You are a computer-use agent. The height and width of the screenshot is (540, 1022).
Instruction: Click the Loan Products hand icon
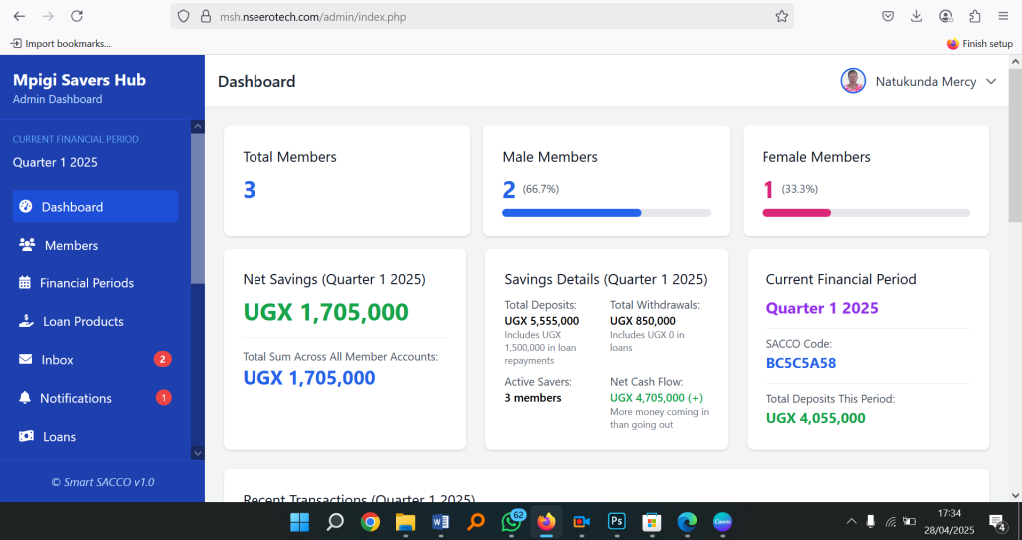pos(26,321)
